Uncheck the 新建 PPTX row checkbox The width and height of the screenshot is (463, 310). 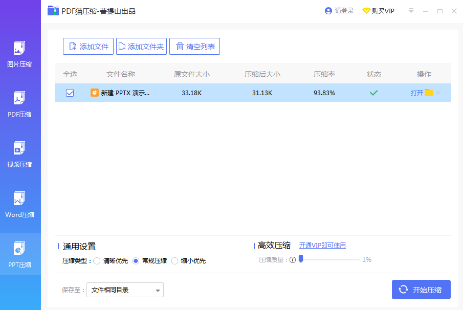tap(70, 93)
